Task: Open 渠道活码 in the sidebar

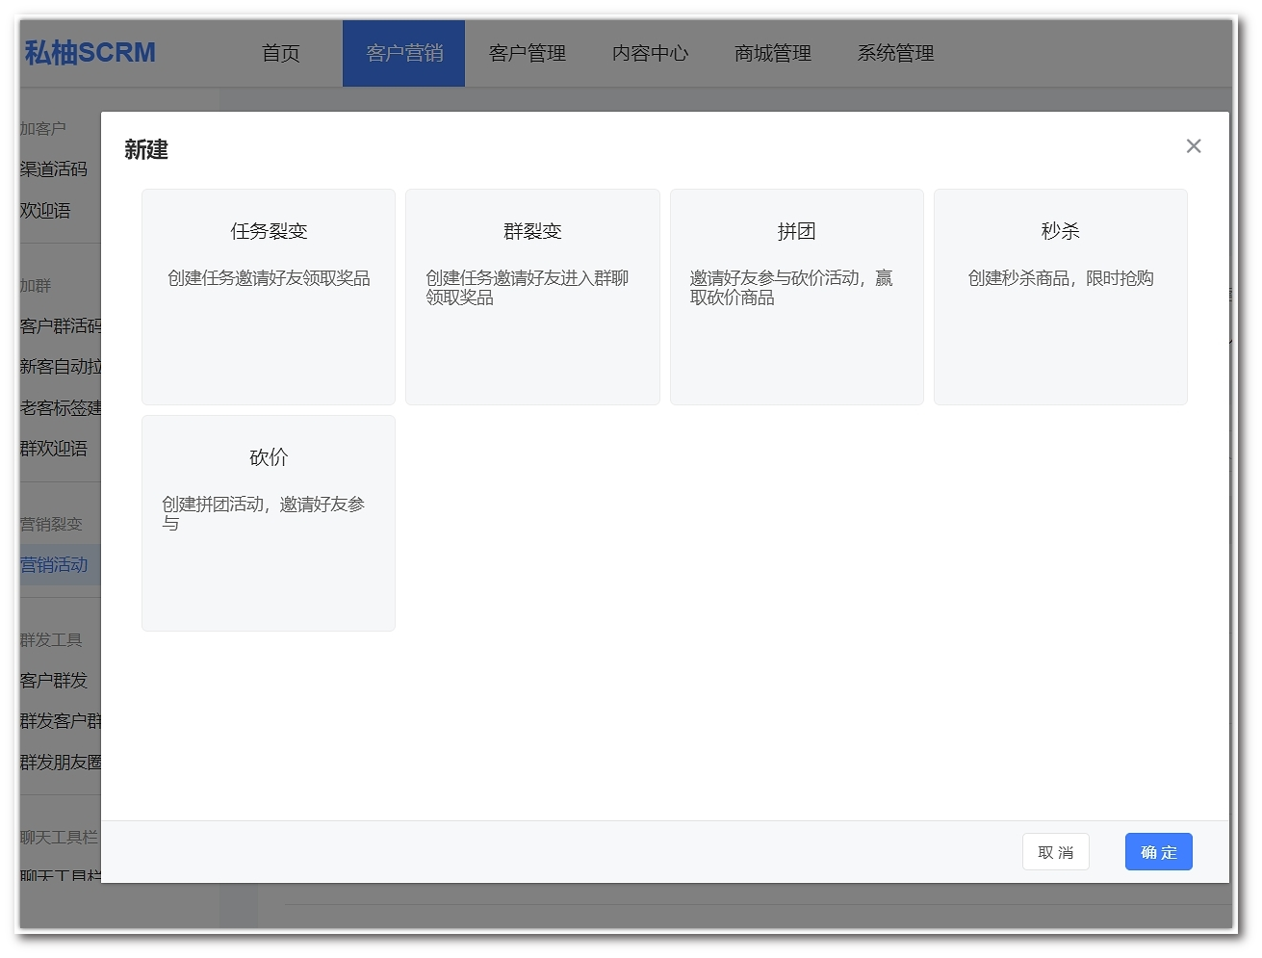Action: 54,169
